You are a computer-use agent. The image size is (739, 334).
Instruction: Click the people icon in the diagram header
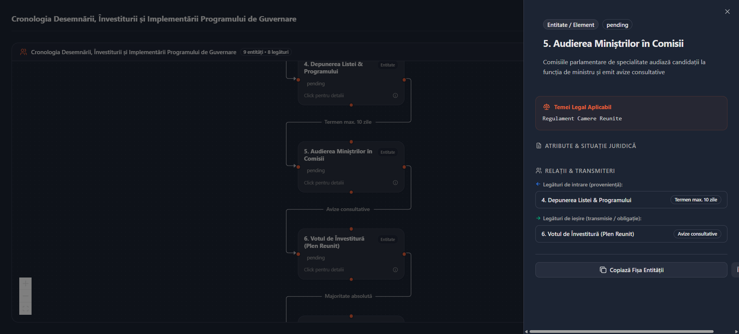(x=23, y=52)
